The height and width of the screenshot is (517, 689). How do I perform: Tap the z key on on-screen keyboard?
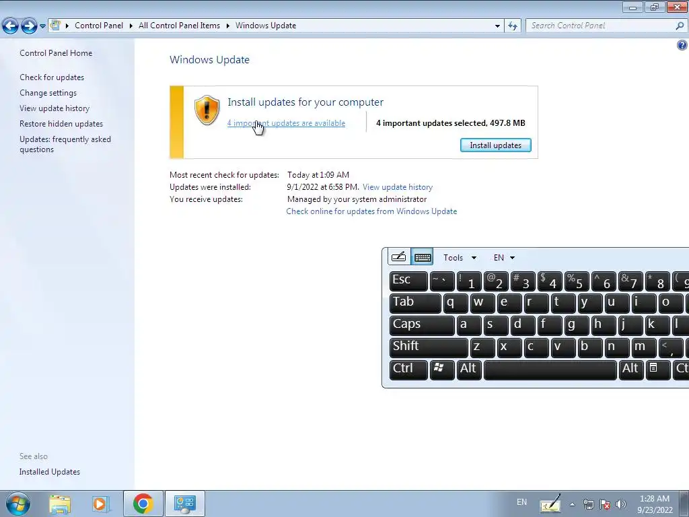[482, 347]
